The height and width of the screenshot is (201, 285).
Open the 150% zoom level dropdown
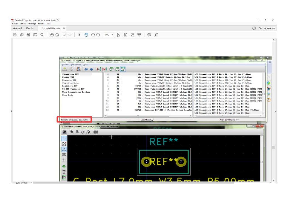[x=109, y=35]
